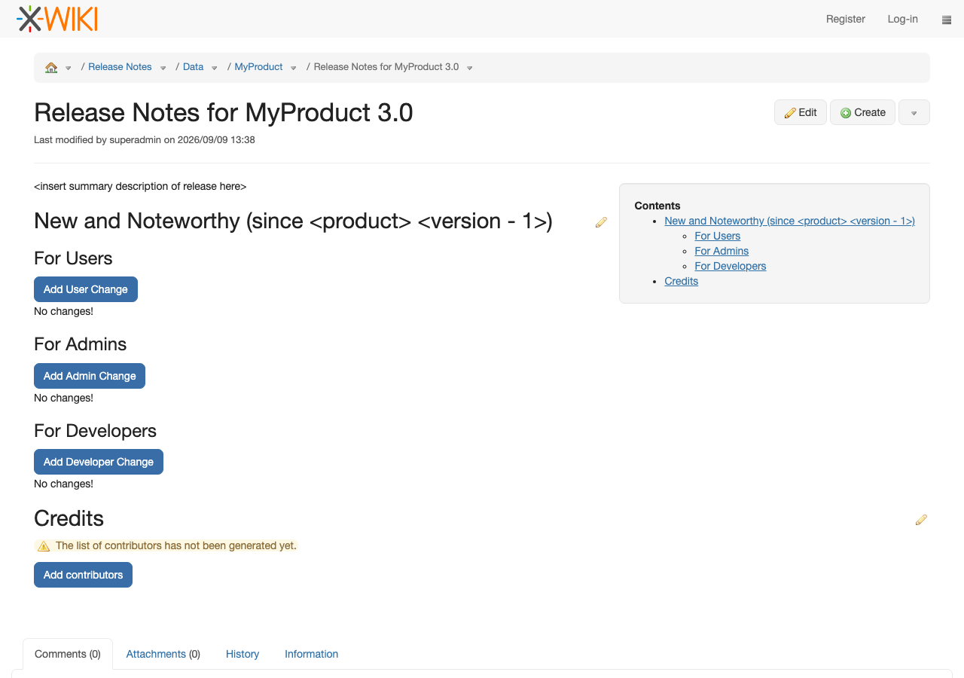964x678 pixels.
Task: Click the Register link
Action: (846, 19)
